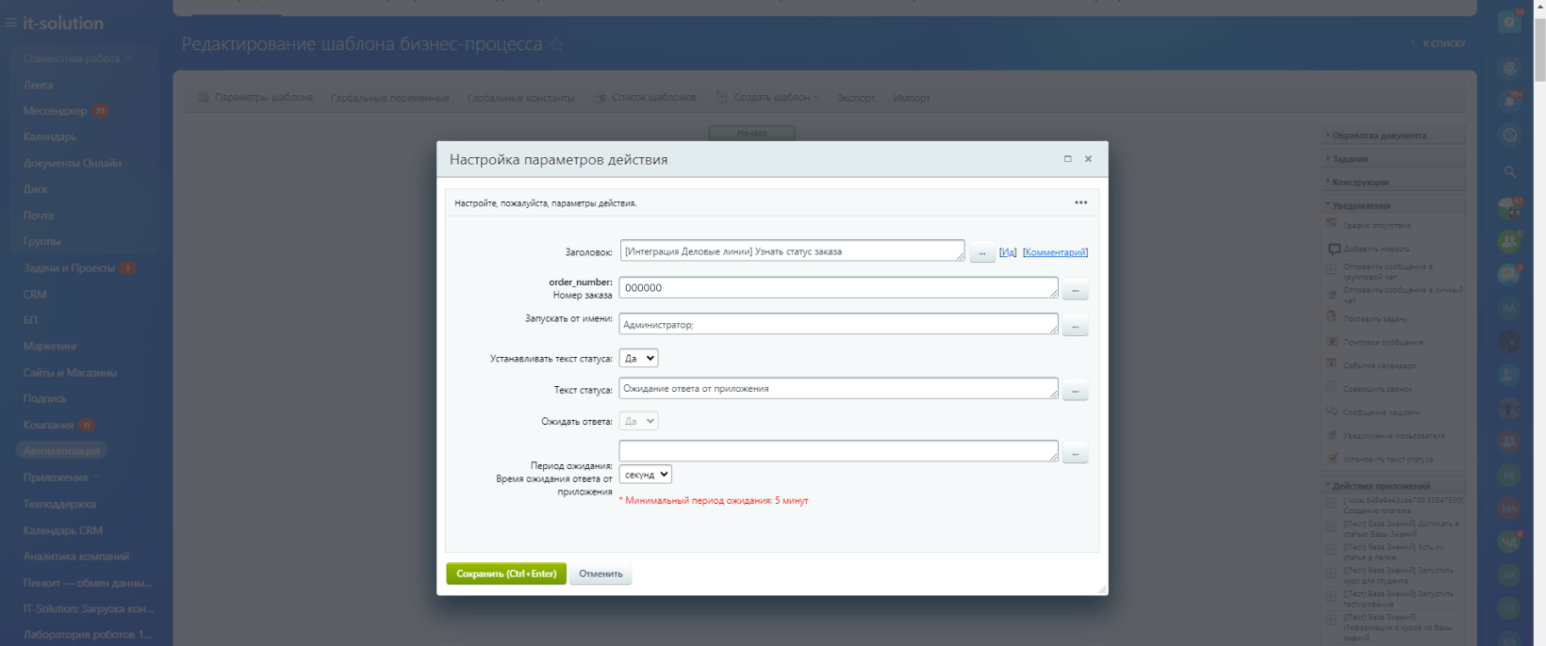Open the three-dots menu in dialog header
The width and height of the screenshot is (1546, 646).
pos(1080,202)
